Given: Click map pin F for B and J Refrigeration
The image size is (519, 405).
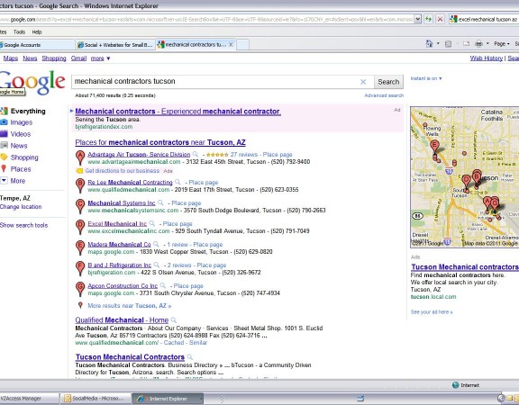Looking at the screenshot, I should 80,268.
